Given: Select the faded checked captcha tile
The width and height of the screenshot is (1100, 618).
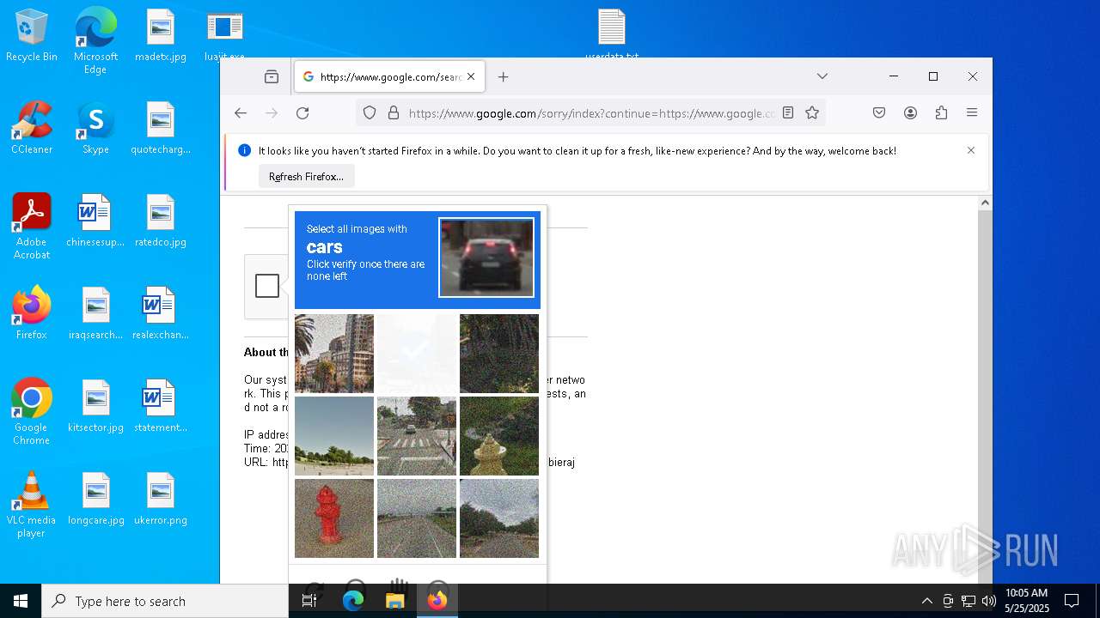Looking at the screenshot, I should 417,354.
